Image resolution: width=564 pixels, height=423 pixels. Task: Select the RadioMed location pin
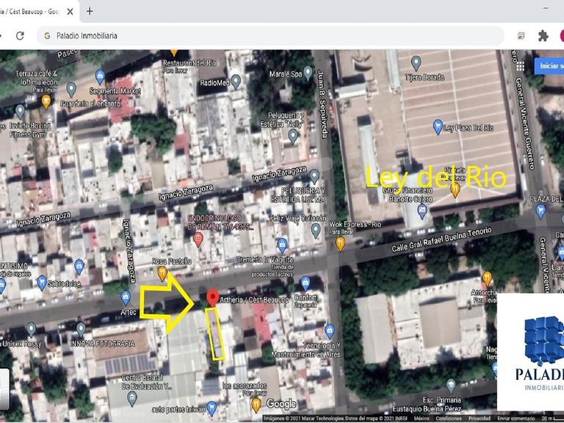coord(236,82)
